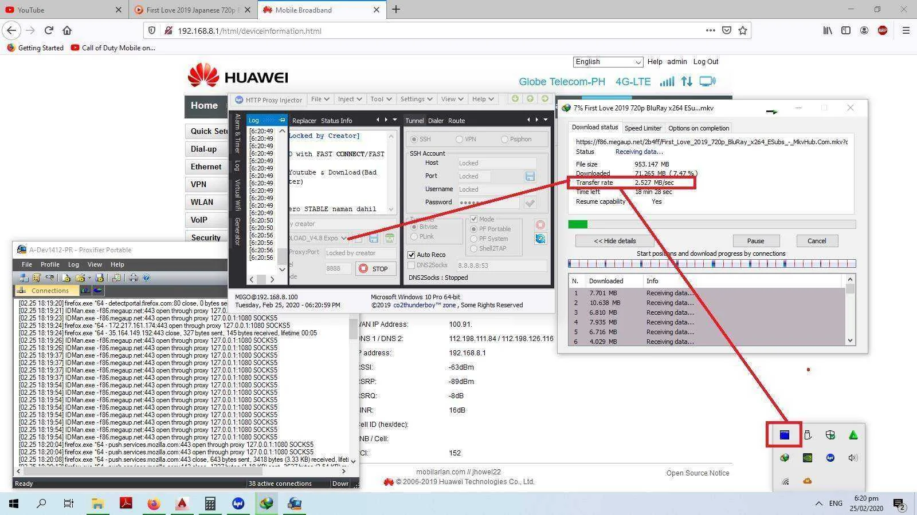
Task: Open Proxifier's blue help icon
Action: click(146, 278)
